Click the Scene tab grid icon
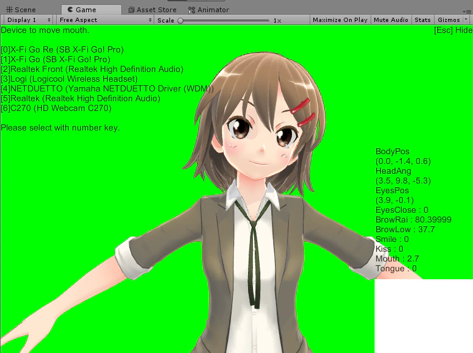473x353 pixels. coord(9,10)
